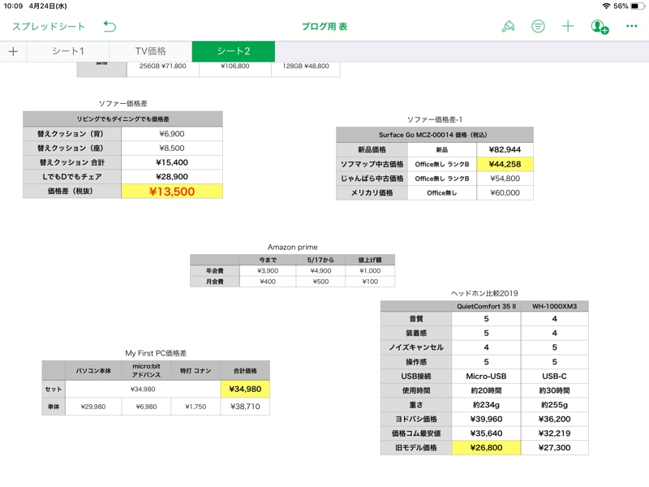This screenshot has height=487, width=649.
Task: Open the More options ellipsis menu
Action: [x=631, y=27]
